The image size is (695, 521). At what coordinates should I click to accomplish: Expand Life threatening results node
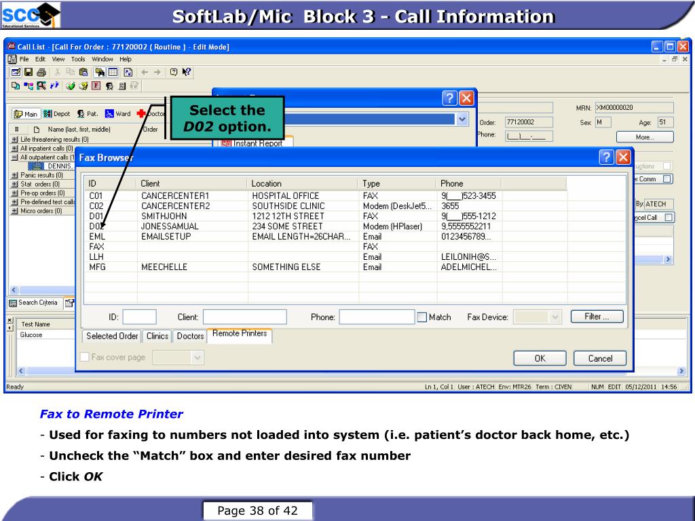pos(15,139)
